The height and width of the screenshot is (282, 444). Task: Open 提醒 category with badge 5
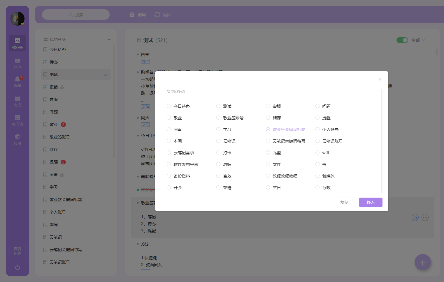point(76,162)
